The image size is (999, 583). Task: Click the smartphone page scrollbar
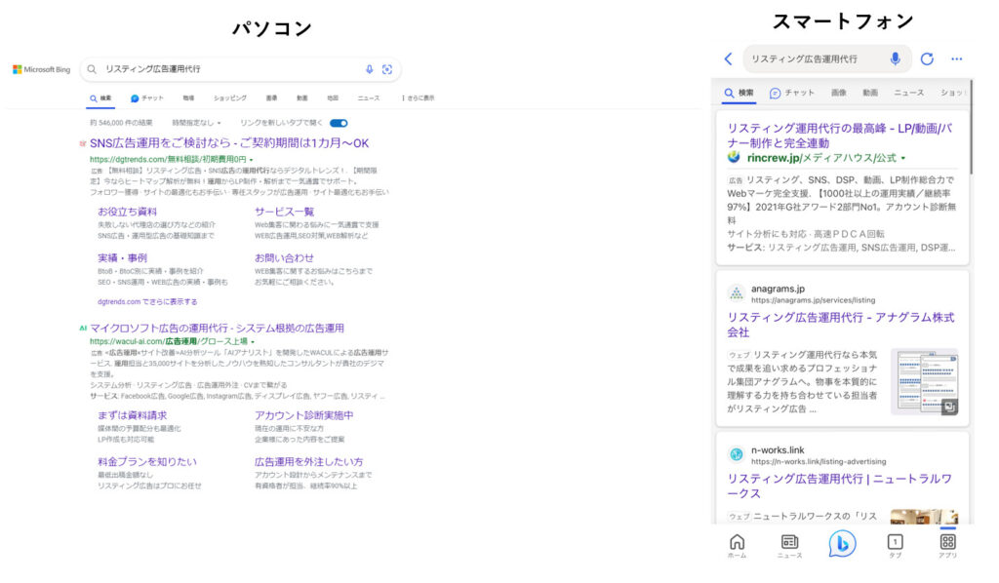pos(971,128)
